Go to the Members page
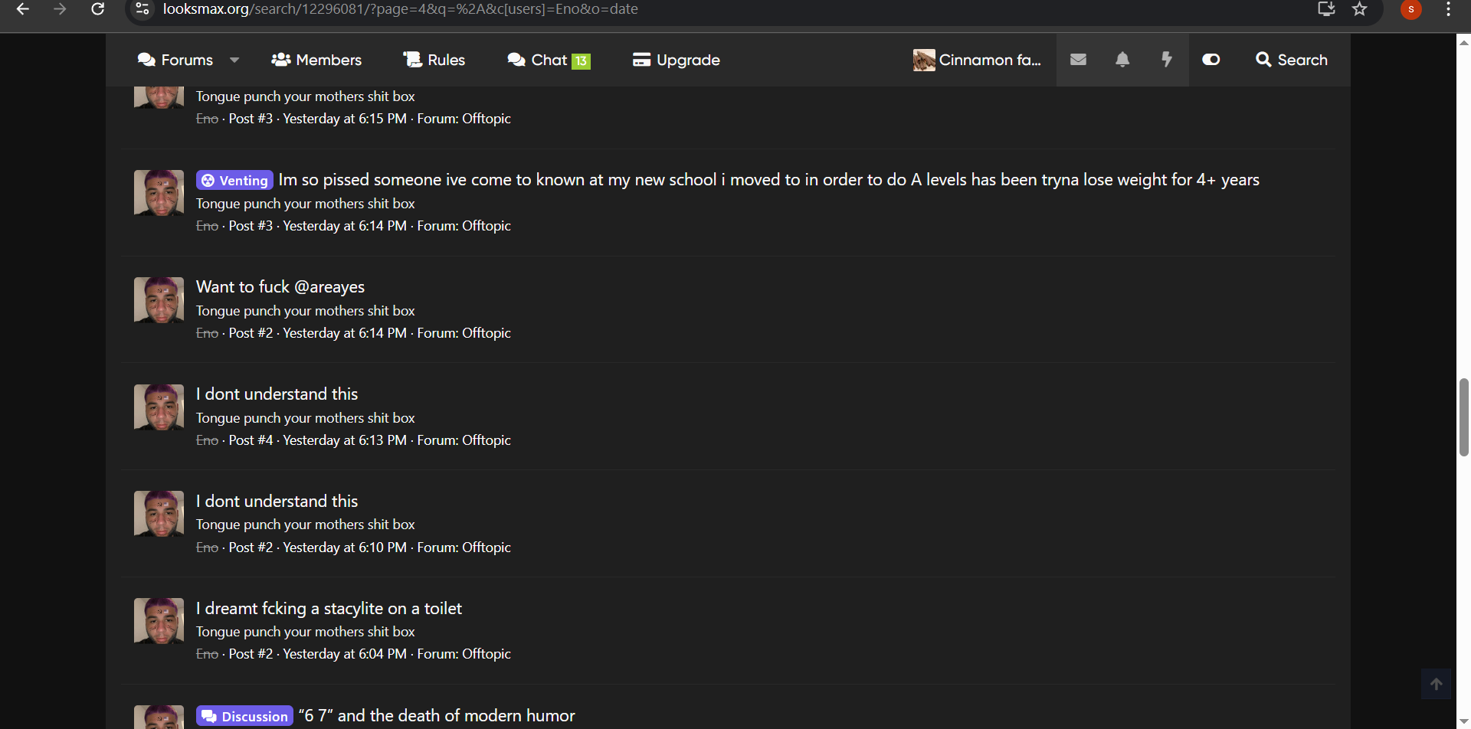 (x=316, y=60)
